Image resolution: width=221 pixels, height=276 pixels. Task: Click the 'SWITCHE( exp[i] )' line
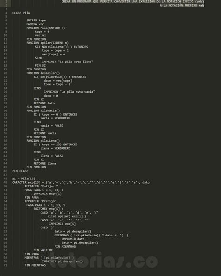tap(48, 209)
